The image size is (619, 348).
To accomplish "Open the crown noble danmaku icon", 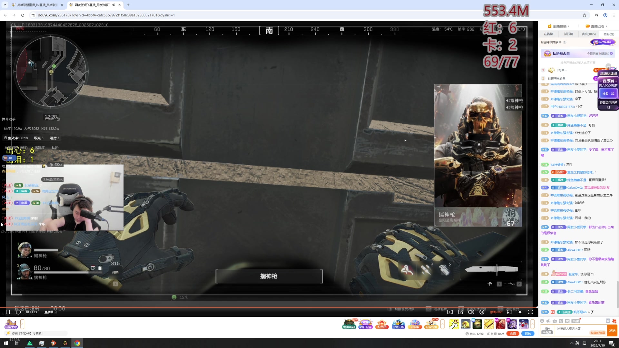I will click(x=555, y=321).
